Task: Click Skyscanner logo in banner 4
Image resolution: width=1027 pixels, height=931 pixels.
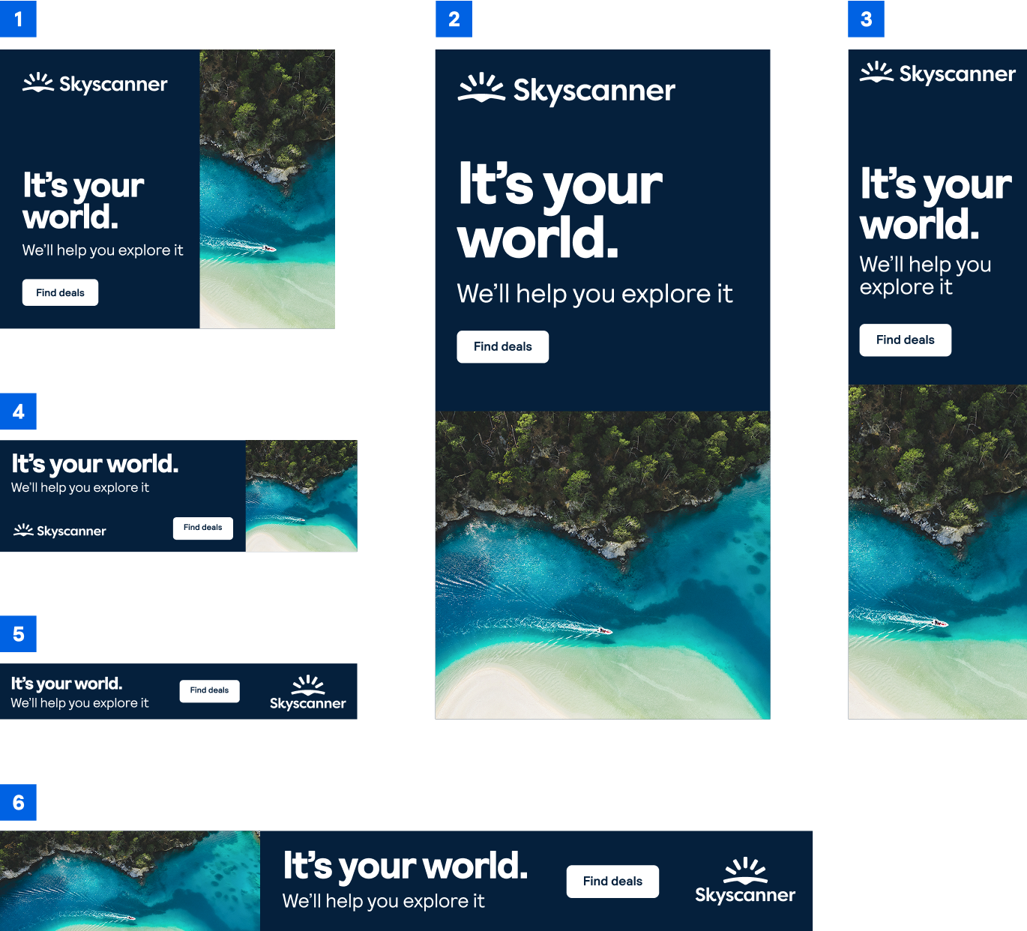Action: (x=60, y=531)
